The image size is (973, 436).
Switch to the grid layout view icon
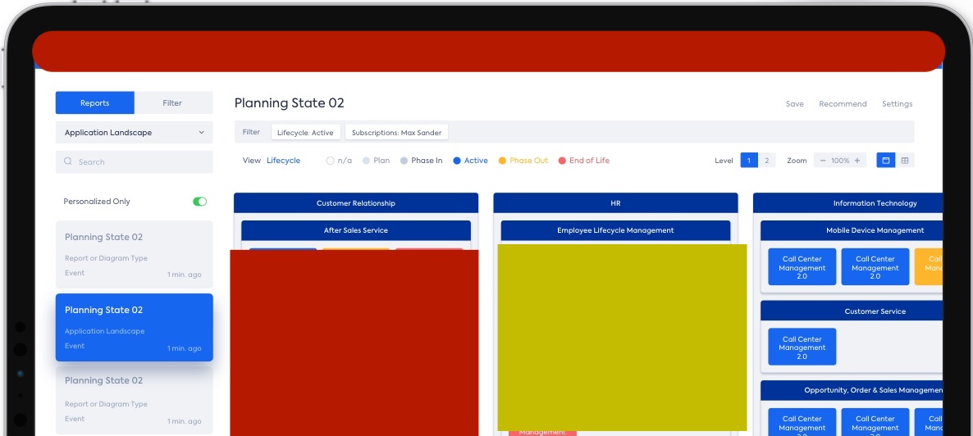click(905, 161)
